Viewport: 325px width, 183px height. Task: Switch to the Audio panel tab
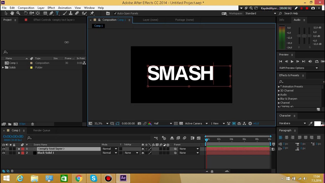pyautogui.click(x=297, y=20)
